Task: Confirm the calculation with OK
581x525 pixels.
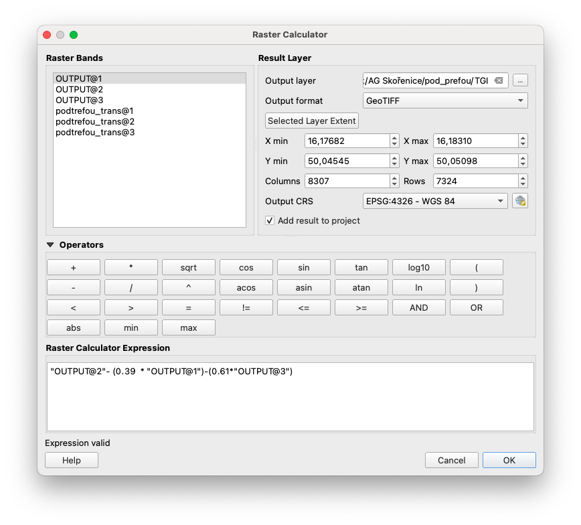Action: pyautogui.click(x=509, y=460)
